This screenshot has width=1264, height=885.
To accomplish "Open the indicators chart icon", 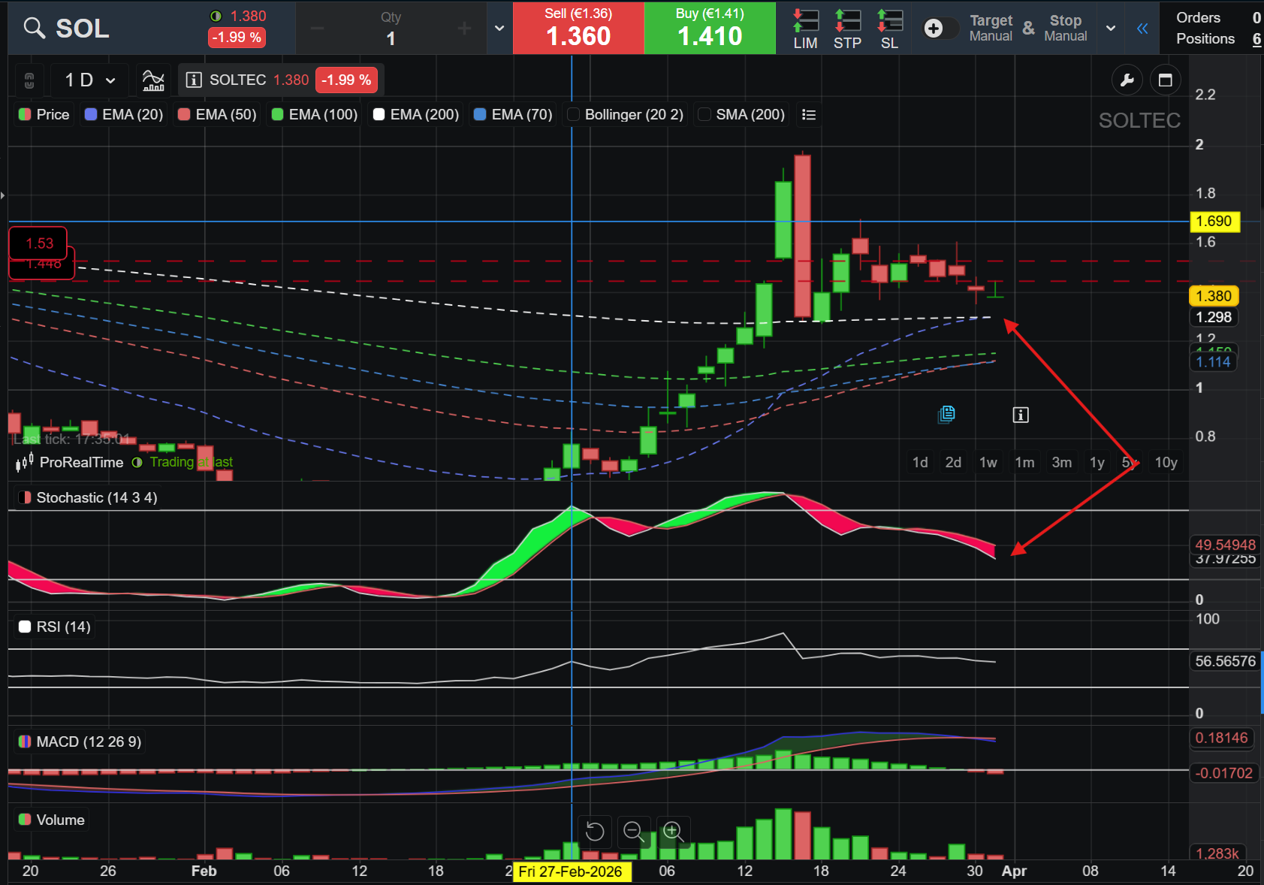I will click(153, 80).
